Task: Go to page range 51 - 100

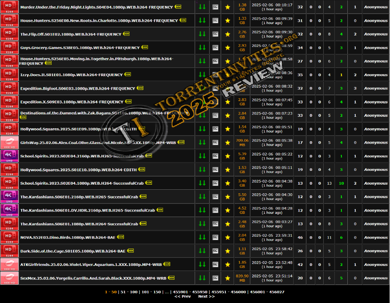Action: (129, 292)
